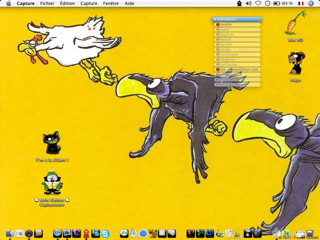Launch the MSN Messenger butterfly icon
Viewport: 320px width, 240px height.
point(96,233)
